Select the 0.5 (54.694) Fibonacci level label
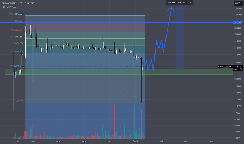Viewport: 244px width, 144px height. (x=18, y=43)
